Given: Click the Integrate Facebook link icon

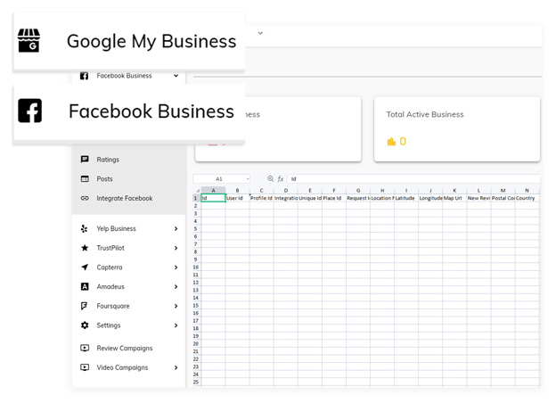Looking at the screenshot, I should click(x=85, y=198).
